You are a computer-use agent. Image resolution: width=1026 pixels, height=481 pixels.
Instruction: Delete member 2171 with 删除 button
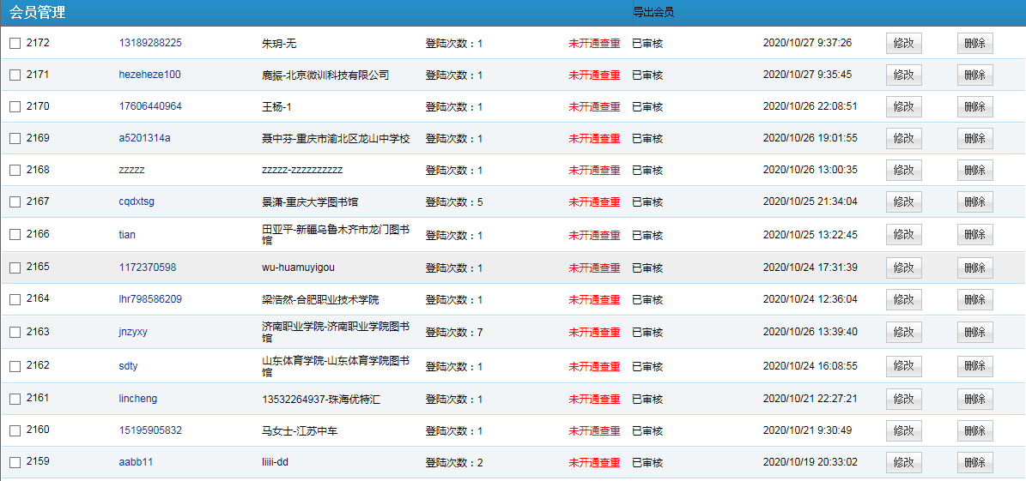click(974, 75)
